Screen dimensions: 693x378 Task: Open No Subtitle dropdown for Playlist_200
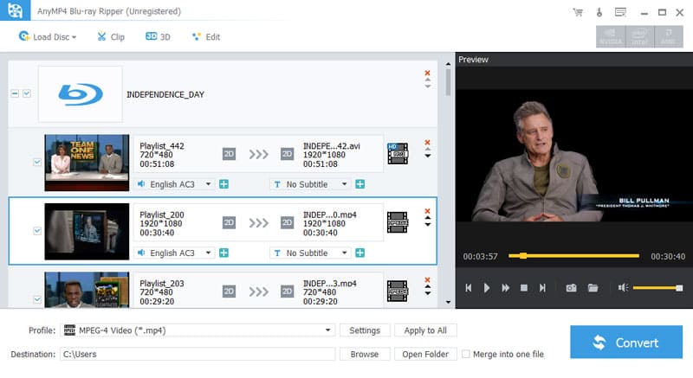click(310, 253)
